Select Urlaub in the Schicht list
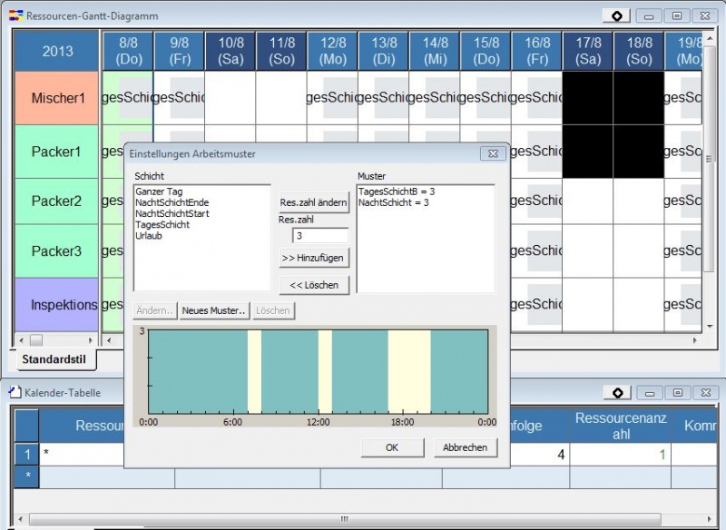726x530 pixels. pyautogui.click(x=150, y=235)
